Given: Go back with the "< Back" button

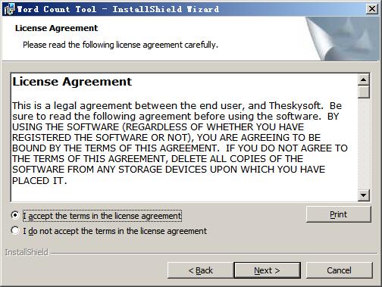Looking at the screenshot, I should (x=200, y=270).
